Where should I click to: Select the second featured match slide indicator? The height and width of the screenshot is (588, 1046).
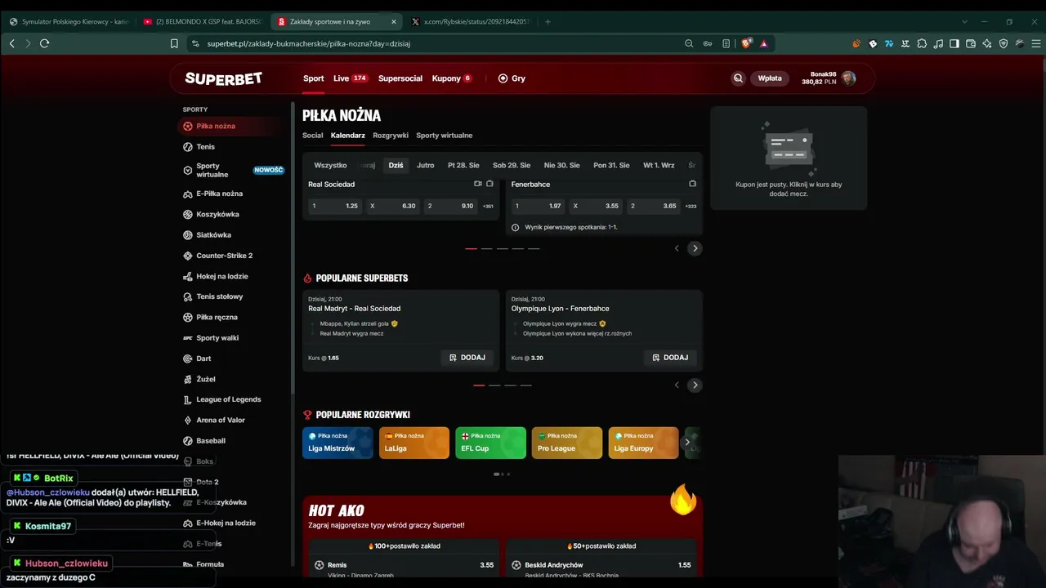coord(486,248)
